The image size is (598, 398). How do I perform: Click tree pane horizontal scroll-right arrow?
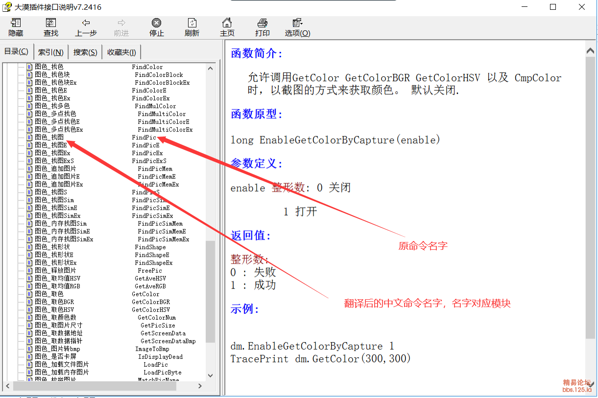click(x=200, y=386)
